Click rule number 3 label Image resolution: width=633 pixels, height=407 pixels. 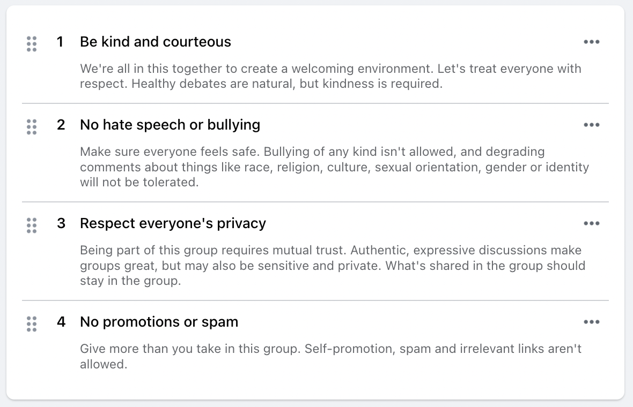click(61, 223)
